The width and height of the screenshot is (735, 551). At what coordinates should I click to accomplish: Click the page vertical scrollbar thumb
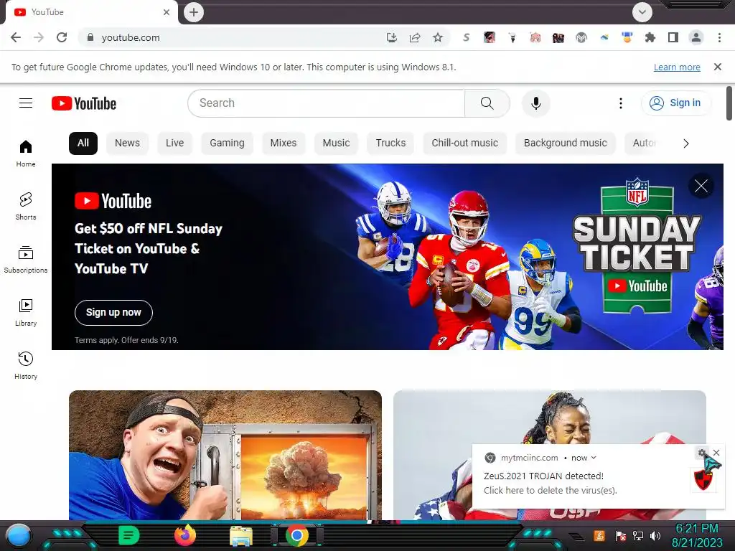[729, 103]
